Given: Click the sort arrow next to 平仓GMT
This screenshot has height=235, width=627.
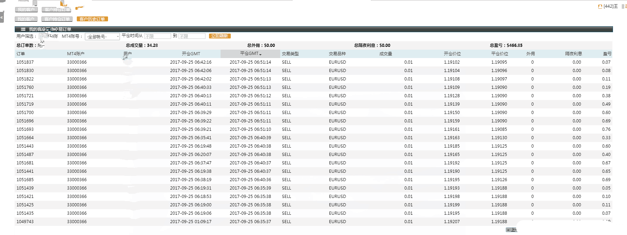Looking at the screenshot, I should coord(260,55).
